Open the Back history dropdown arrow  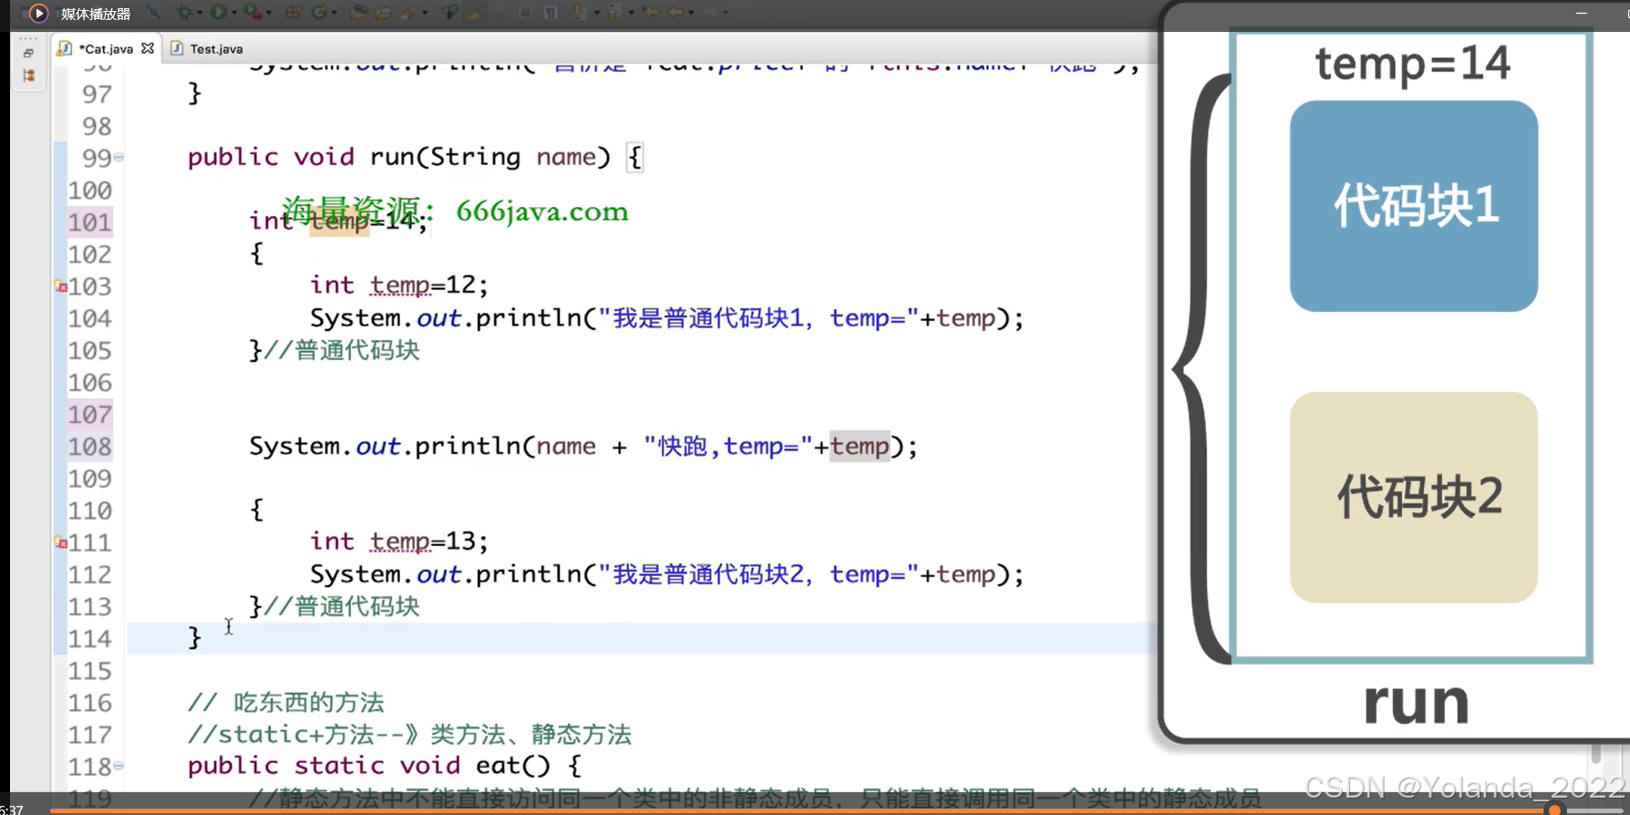tap(691, 13)
